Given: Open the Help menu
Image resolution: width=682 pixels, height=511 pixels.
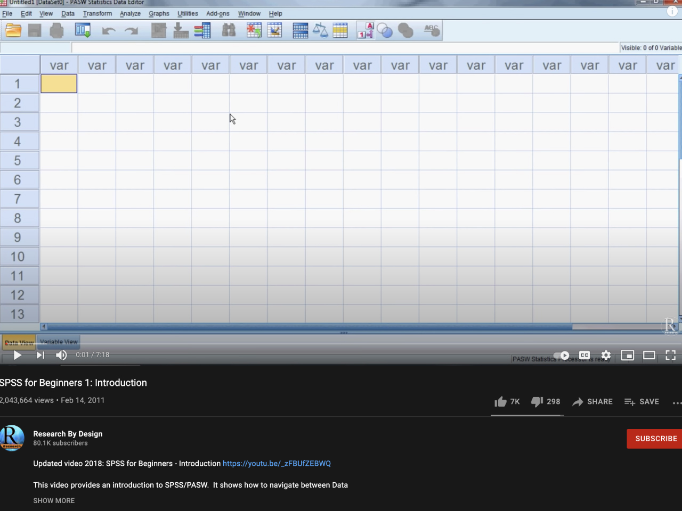Looking at the screenshot, I should click(x=275, y=13).
